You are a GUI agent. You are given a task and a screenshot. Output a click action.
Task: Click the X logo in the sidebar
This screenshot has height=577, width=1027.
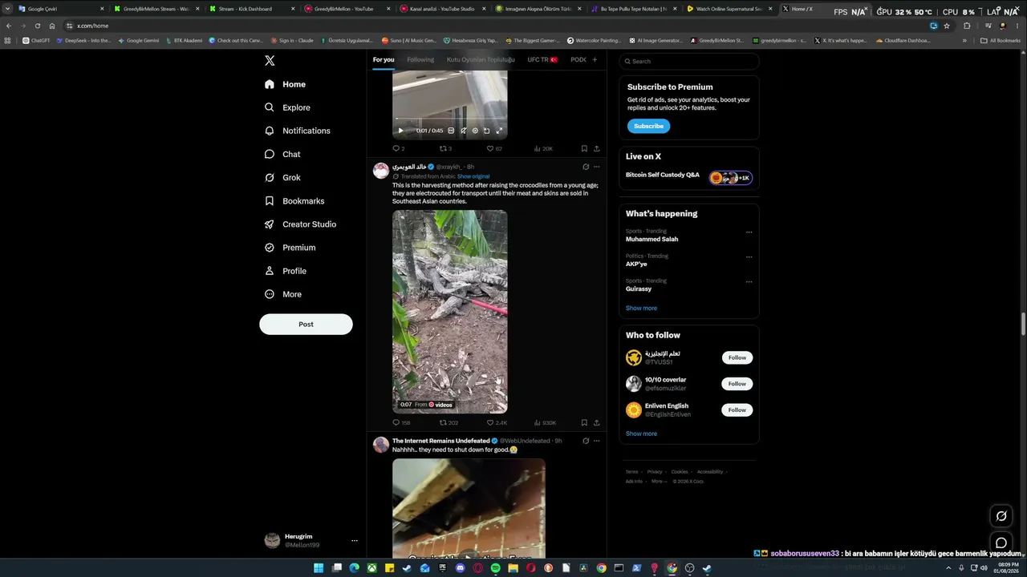pyautogui.click(x=270, y=61)
